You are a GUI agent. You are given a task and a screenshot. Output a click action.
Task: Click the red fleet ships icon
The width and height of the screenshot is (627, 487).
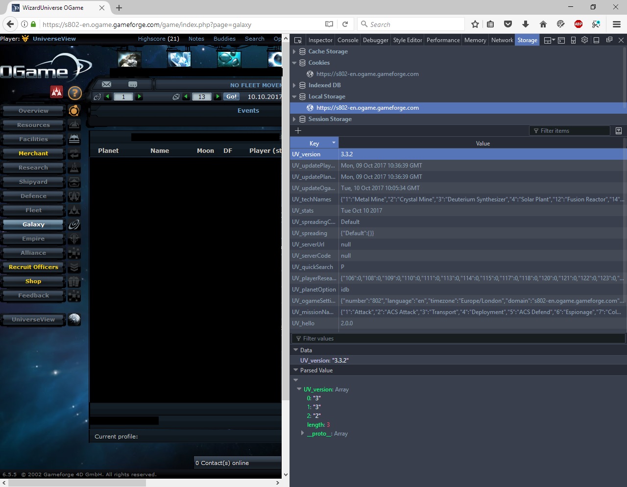pyautogui.click(x=57, y=92)
